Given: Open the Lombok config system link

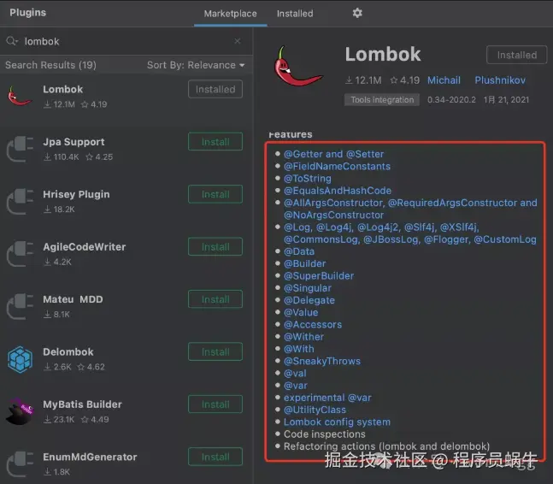Looking at the screenshot, I should point(337,422).
